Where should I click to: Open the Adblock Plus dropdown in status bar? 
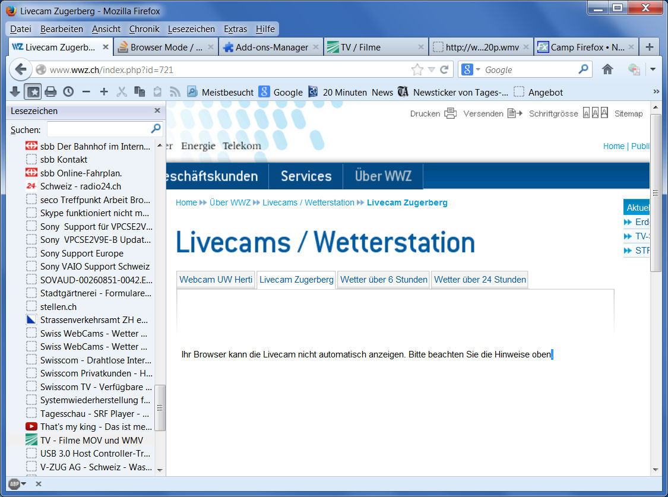(x=17, y=484)
